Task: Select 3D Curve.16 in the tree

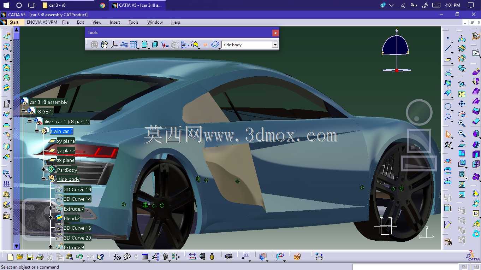Action: [x=77, y=228]
